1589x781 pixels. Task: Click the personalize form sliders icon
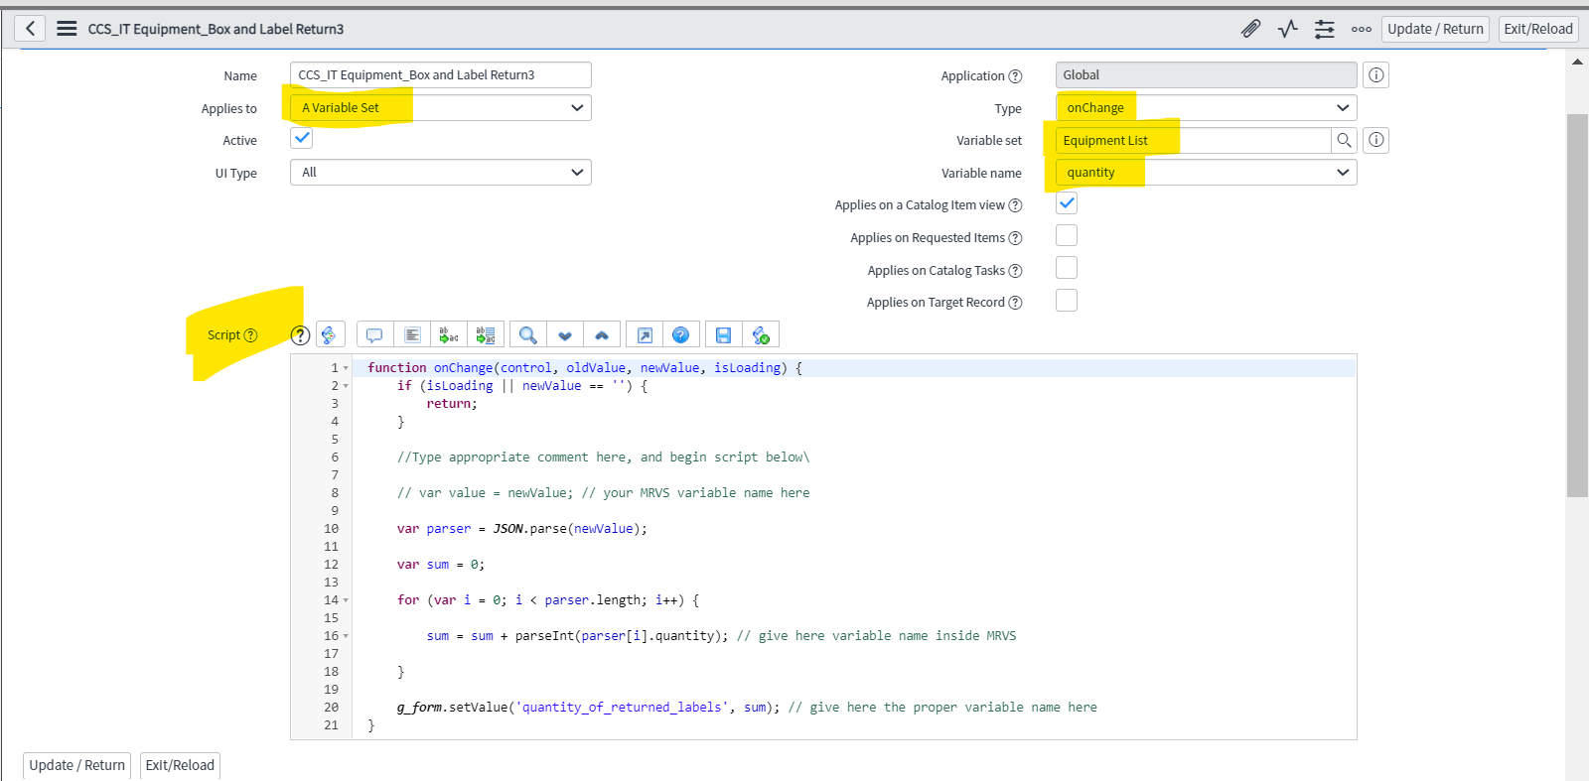pyautogui.click(x=1325, y=29)
